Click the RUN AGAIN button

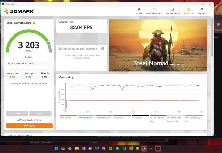click(29, 126)
